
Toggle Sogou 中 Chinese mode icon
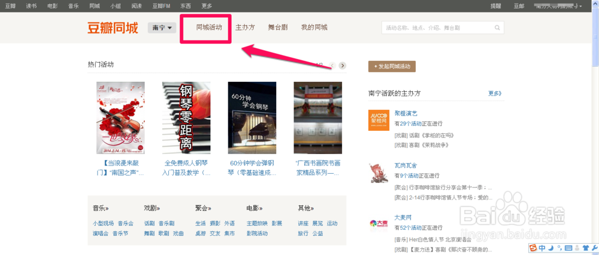(x=541, y=248)
